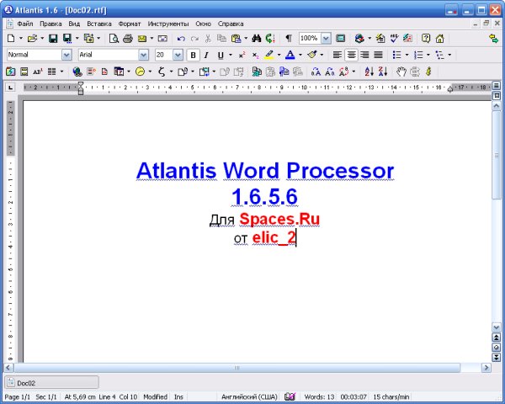Open font color dropdown arrow
The width and height of the screenshot is (505, 404).
pyautogui.click(x=300, y=55)
